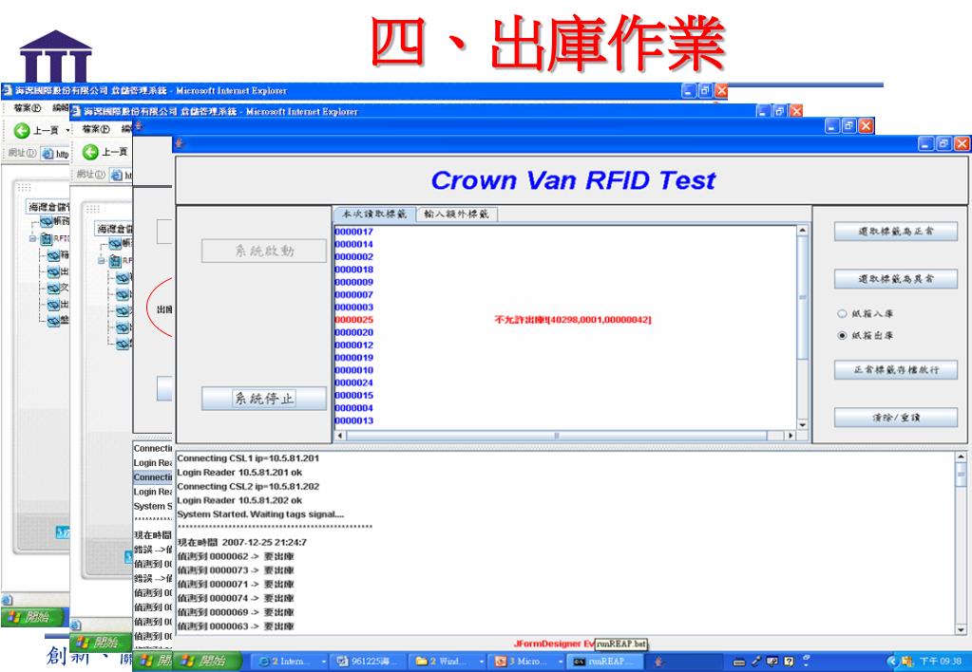
Task: Select tag 0000024 in the list
Action: point(354,383)
